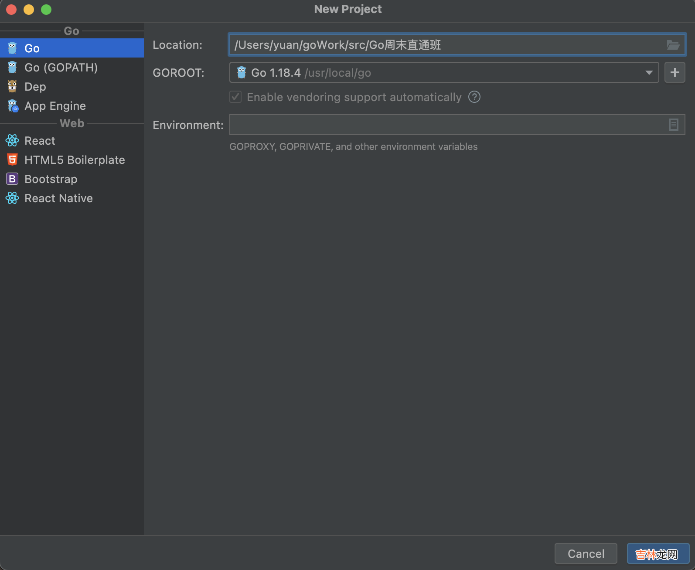Expand the GOROOT dropdown arrow
This screenshot has width=695, height=570.
649,73
